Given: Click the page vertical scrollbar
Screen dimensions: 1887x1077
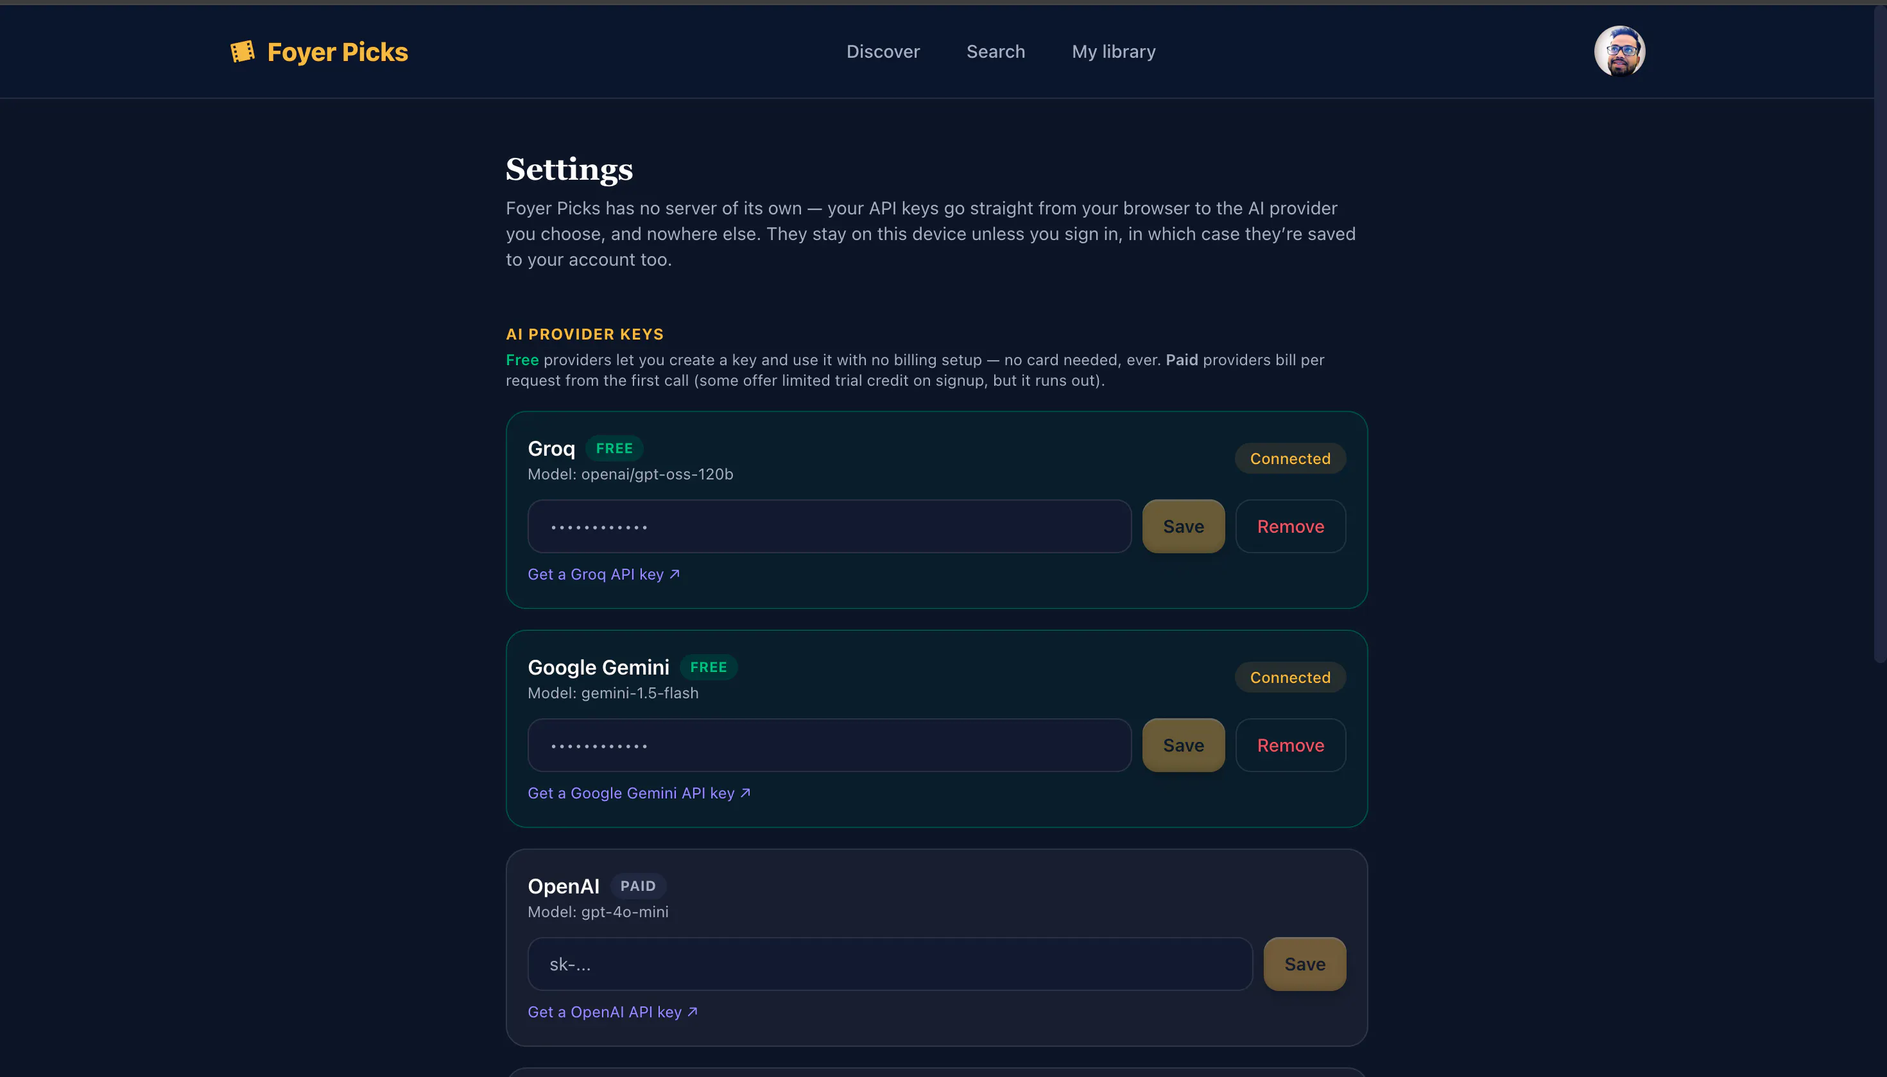Looking at the screenshot, I should 1881,333.
